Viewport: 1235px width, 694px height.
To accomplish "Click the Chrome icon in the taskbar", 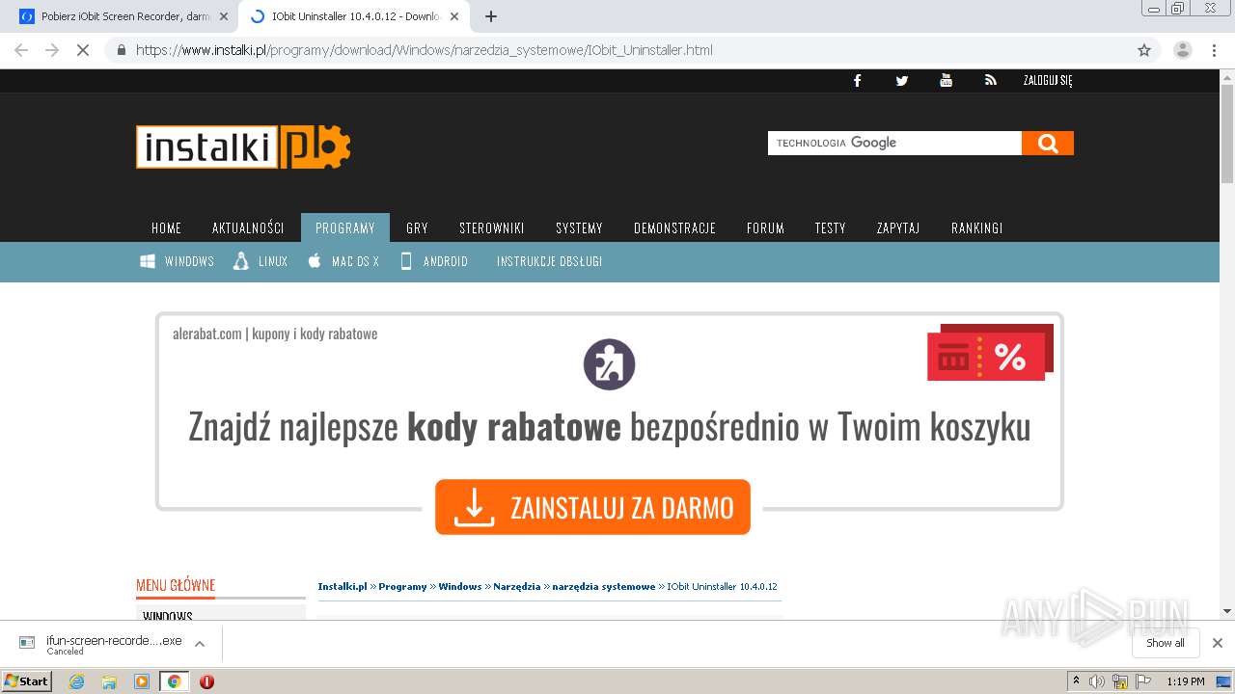I will 174,681.
